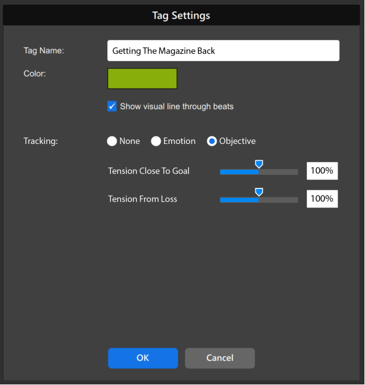Image resolution: width=365 pixels, height=385 pixels.
Task: Confirm settings with the OK button
Action: (143, 358)
